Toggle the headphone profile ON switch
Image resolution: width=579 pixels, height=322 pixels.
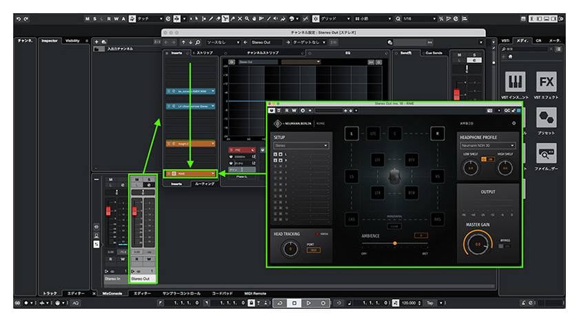point(488,160)
